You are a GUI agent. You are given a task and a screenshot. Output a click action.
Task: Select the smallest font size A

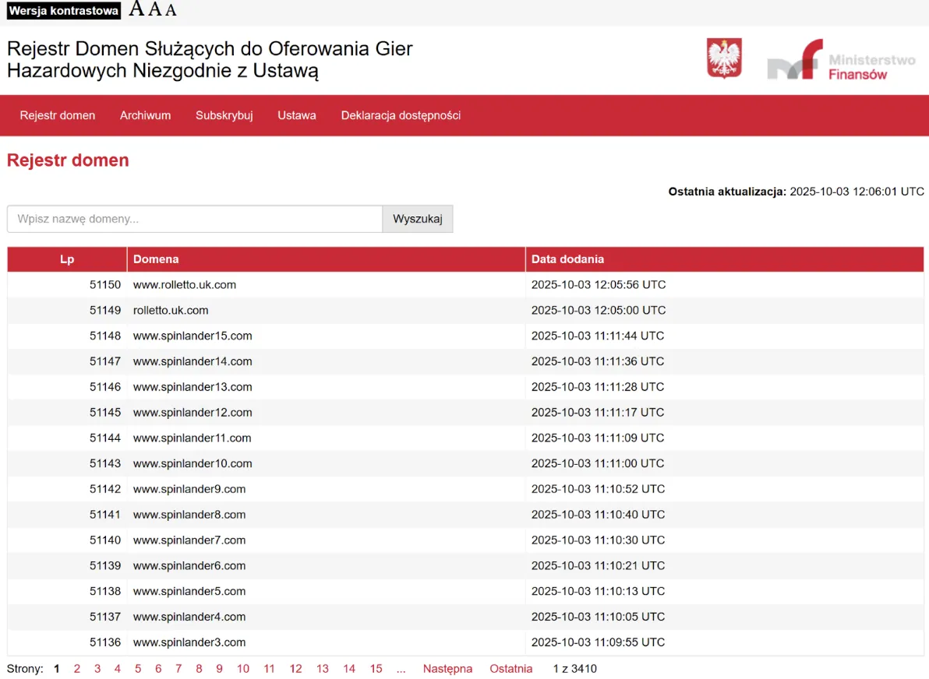(x=171, y=10)
